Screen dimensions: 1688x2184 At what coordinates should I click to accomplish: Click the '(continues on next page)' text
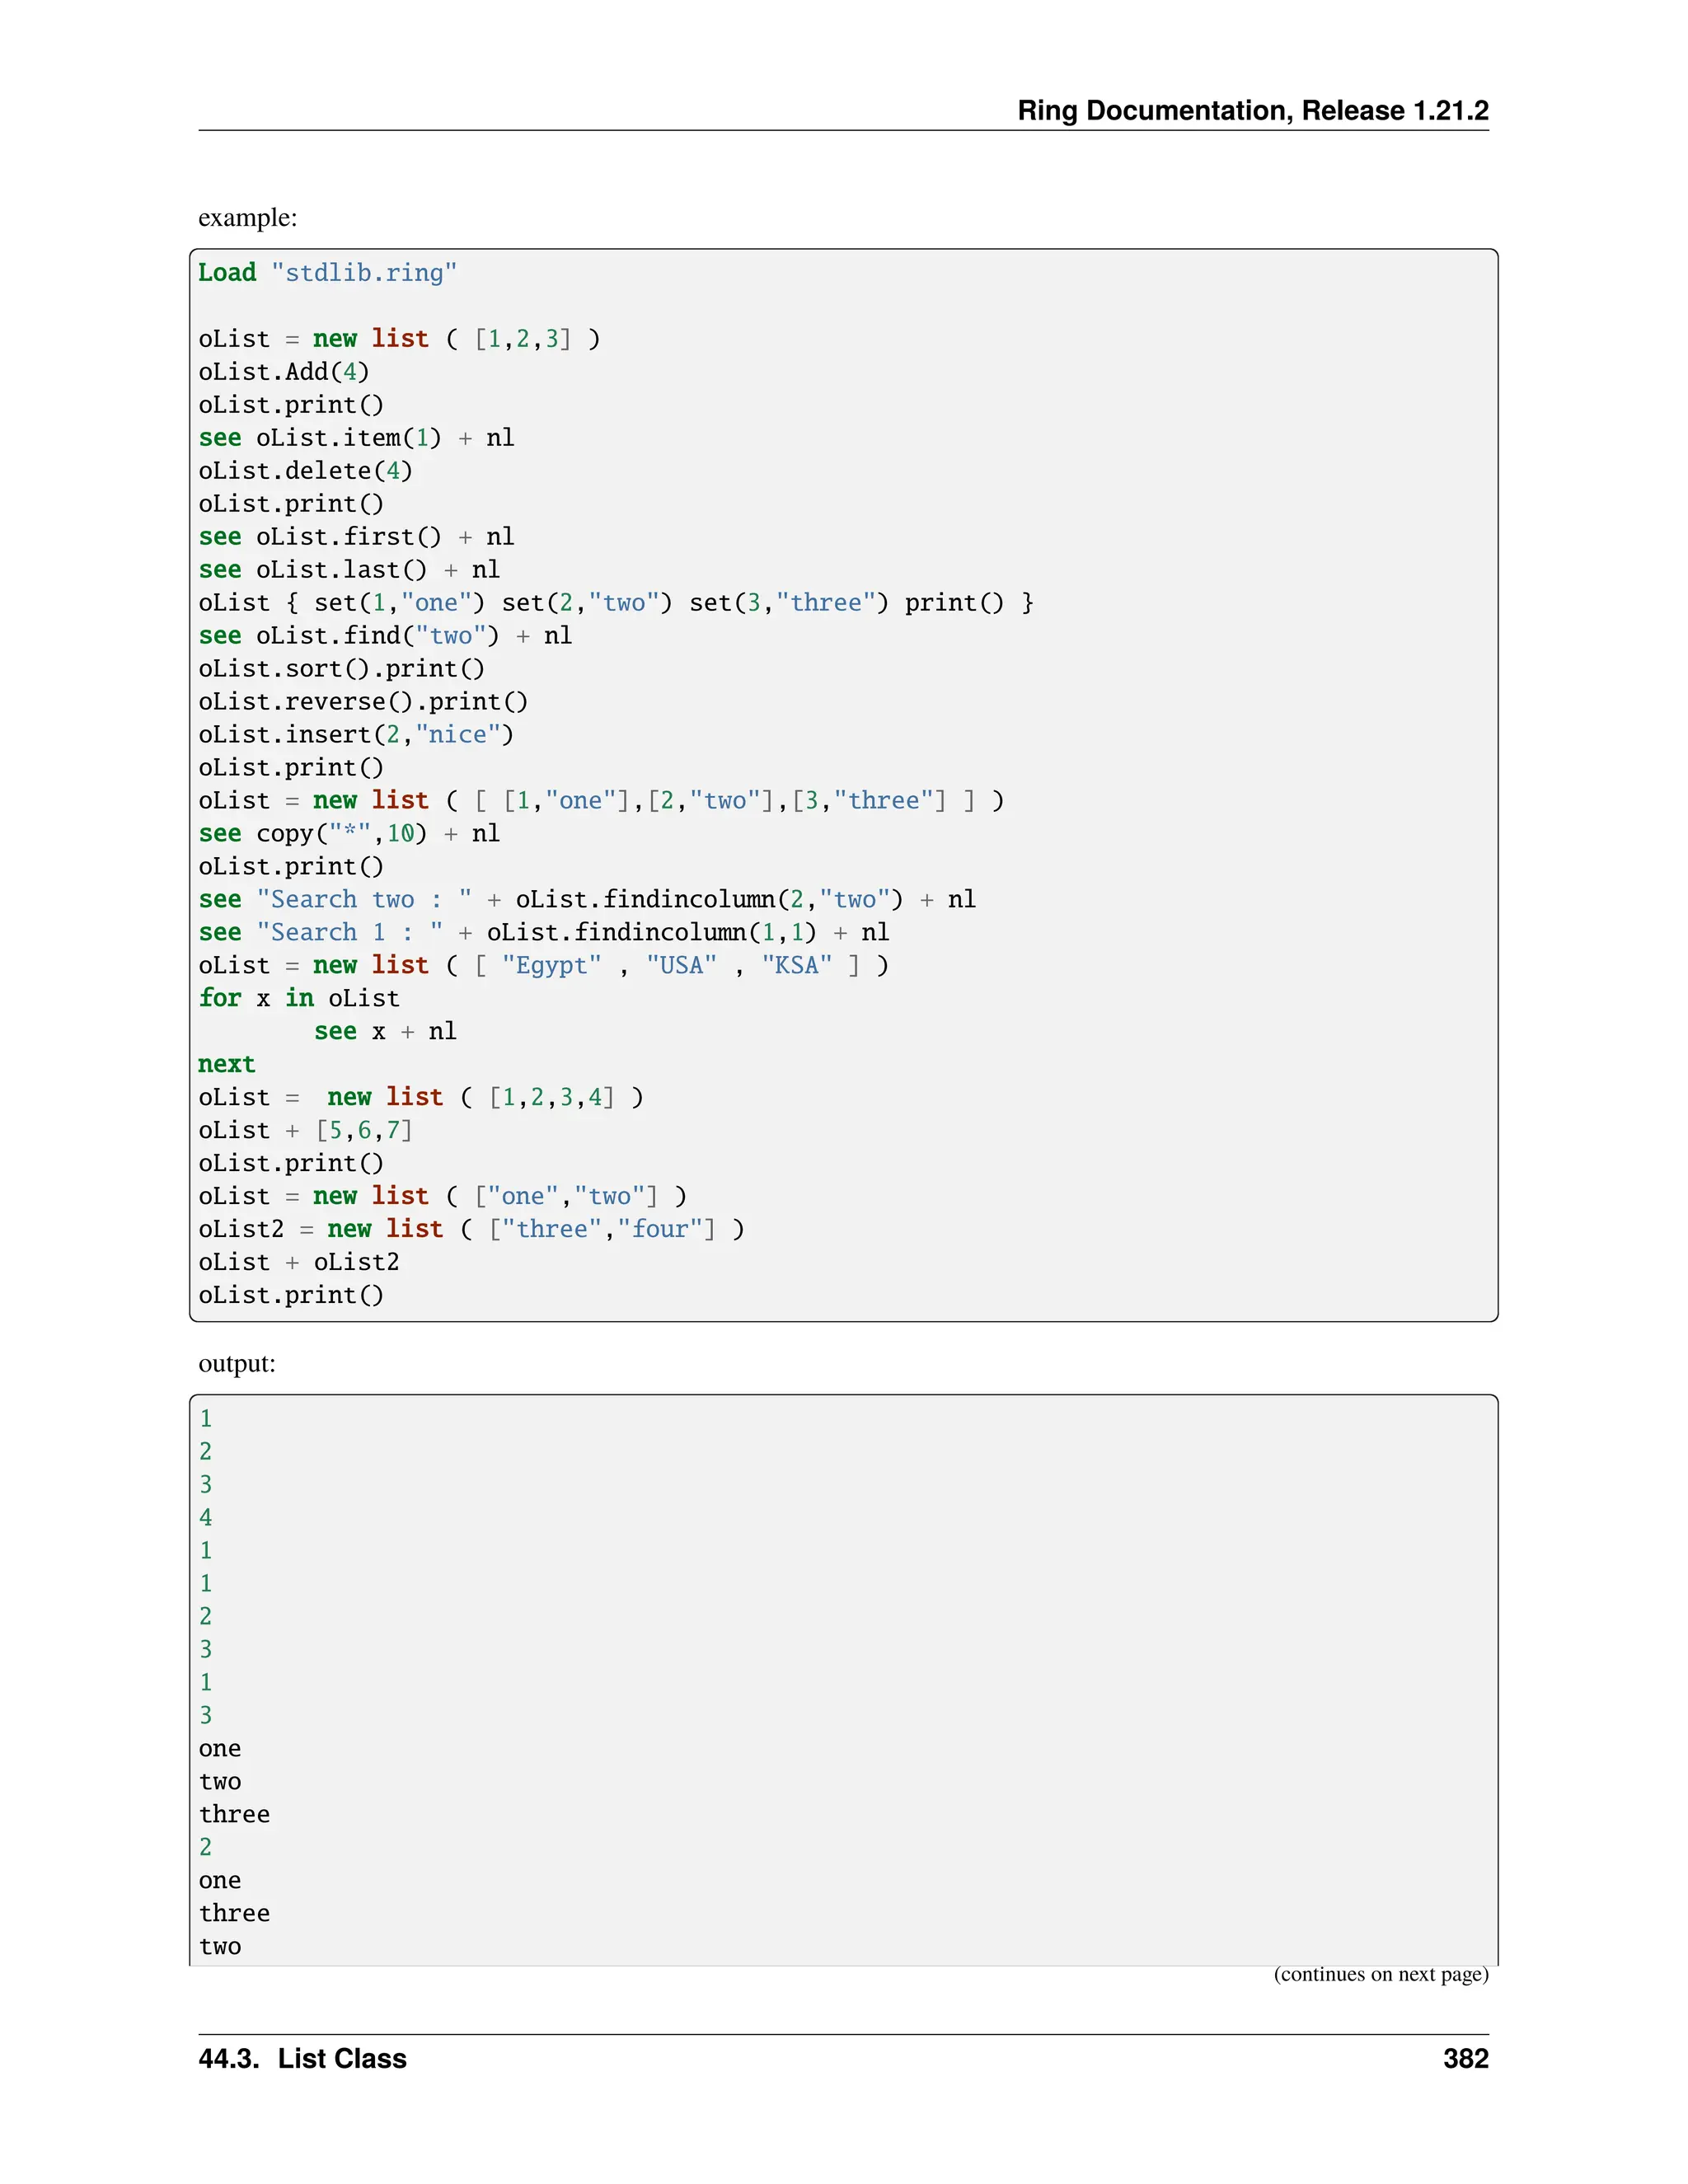click(x=1380, y=1974)
